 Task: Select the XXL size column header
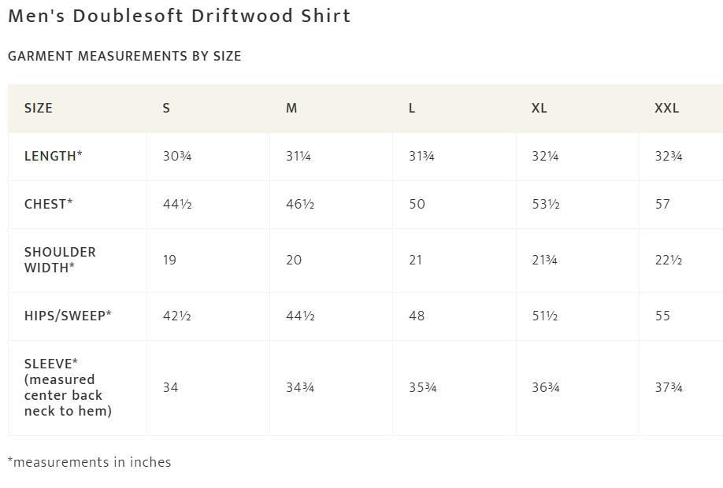[667, 109]
